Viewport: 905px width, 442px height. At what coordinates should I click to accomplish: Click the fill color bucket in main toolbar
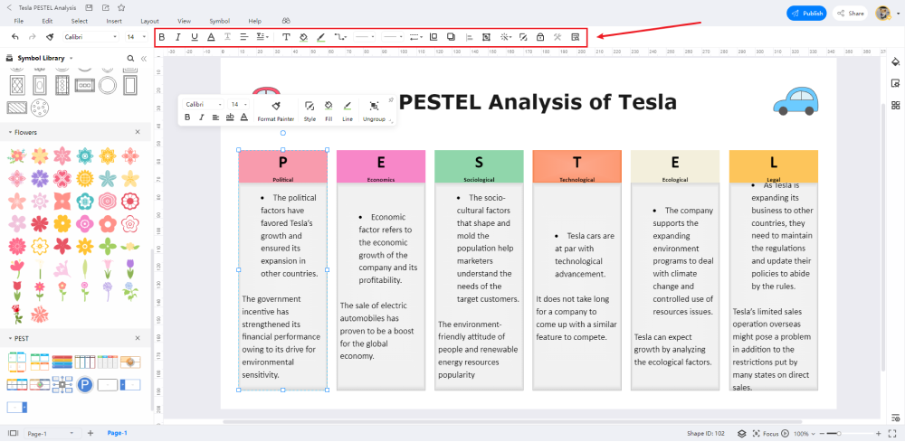coord(303,37)
